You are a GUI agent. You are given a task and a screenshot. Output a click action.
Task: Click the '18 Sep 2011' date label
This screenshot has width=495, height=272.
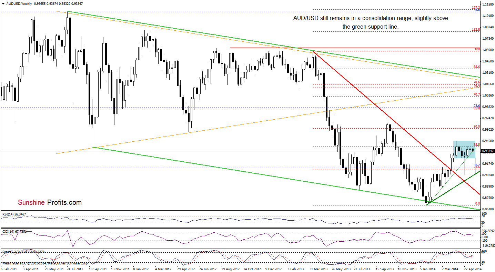tap(99, 269)
